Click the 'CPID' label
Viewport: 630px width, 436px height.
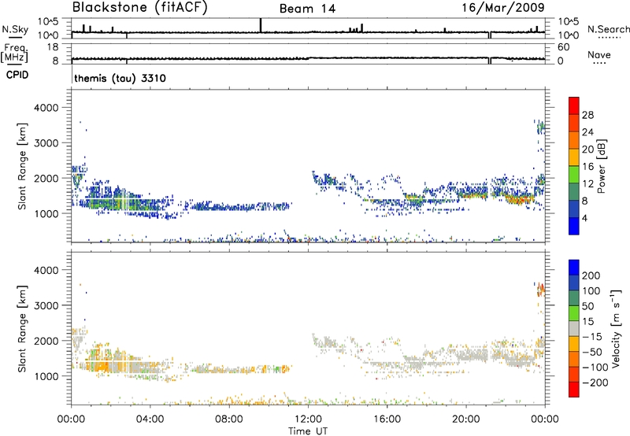(x=17, y=75)
